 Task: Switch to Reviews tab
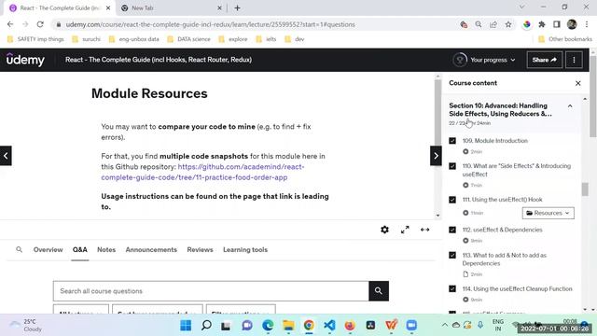[200, 249]
